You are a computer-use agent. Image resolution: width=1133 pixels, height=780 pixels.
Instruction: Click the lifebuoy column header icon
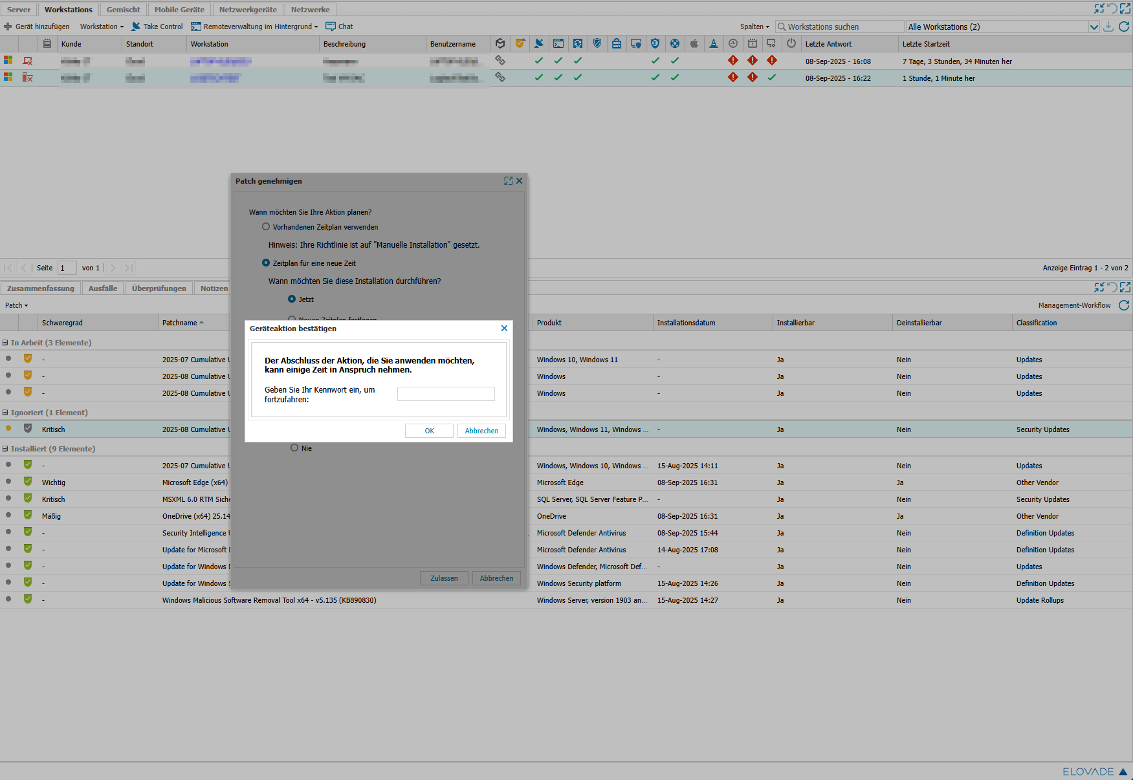point(674,44)
